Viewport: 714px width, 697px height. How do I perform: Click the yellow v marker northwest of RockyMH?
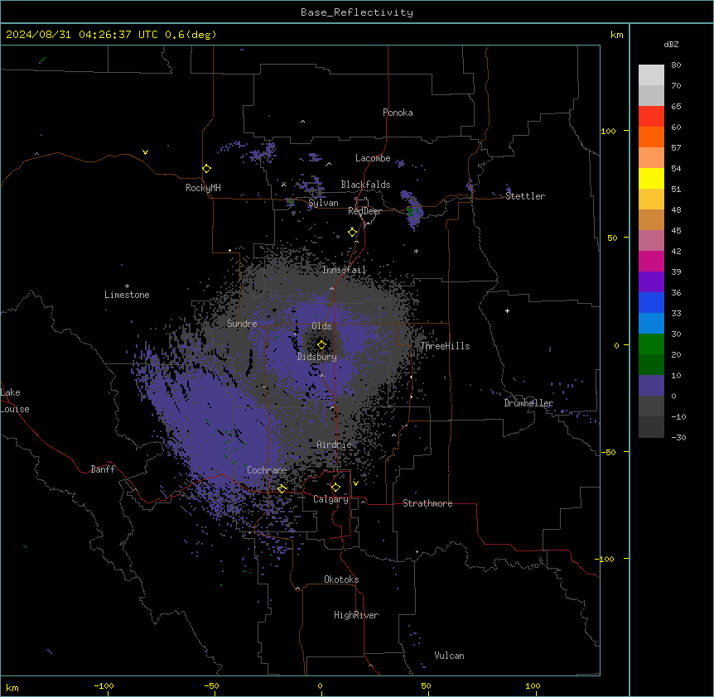click(x=145, y=152)
